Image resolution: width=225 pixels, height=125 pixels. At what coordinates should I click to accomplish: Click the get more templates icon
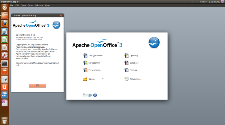coord(85,95)
